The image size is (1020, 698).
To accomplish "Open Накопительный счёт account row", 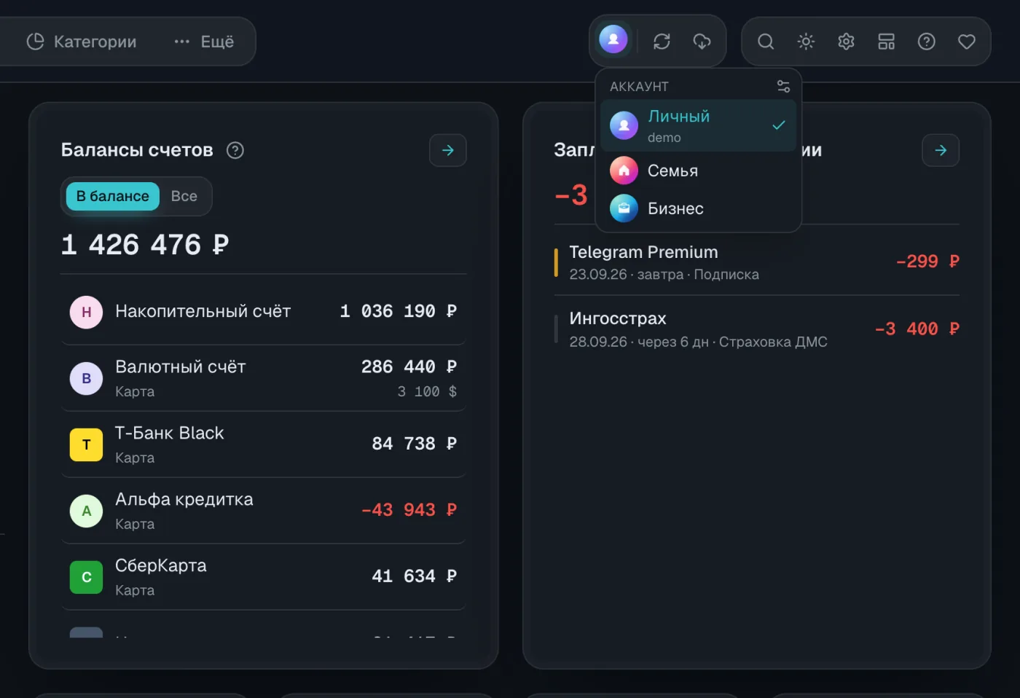I will pyautogui.click(x=263, y=312).
